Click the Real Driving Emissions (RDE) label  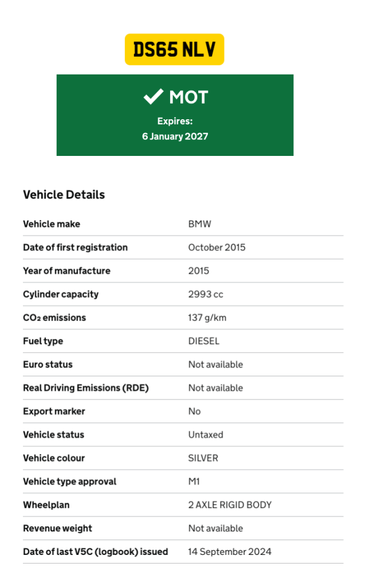click(85, 388)
